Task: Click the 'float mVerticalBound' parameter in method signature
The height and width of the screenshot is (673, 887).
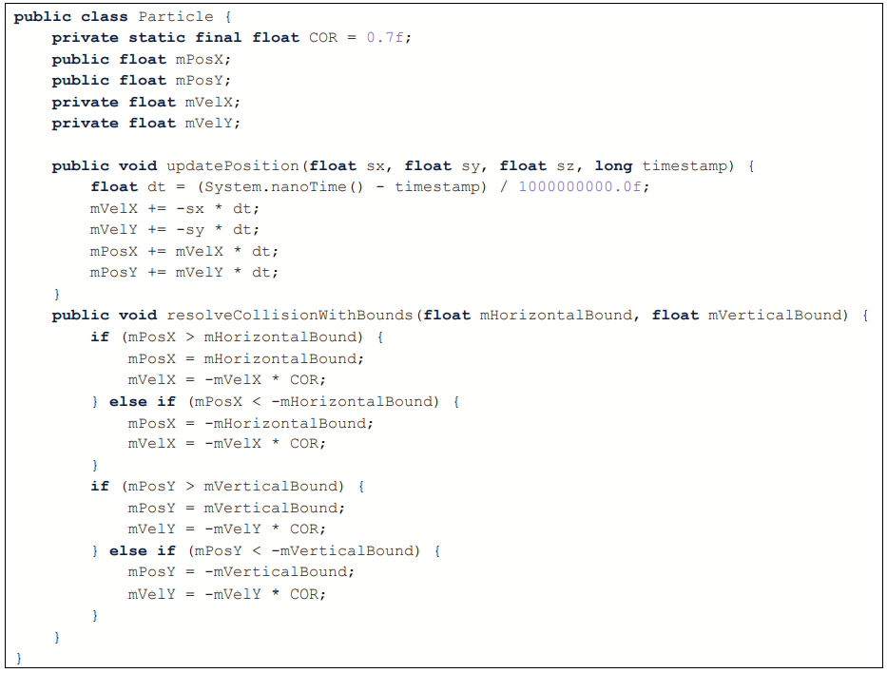Action: pos(748,315)
